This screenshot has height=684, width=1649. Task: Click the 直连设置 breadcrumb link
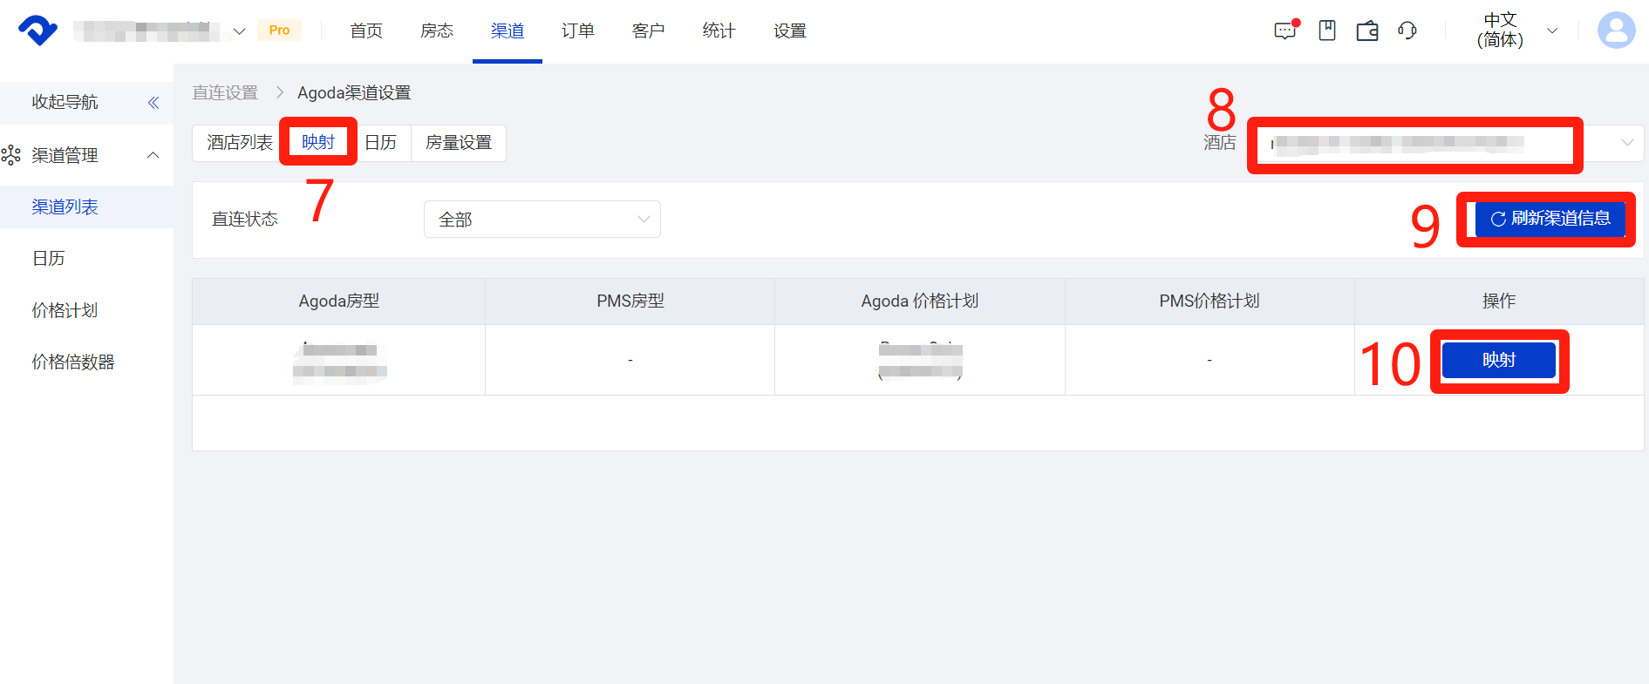point(225,92)
